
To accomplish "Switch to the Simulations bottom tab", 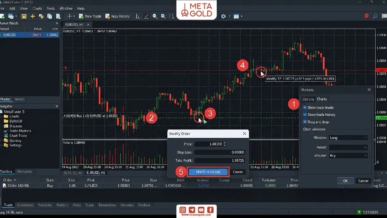I will [107, 205].
